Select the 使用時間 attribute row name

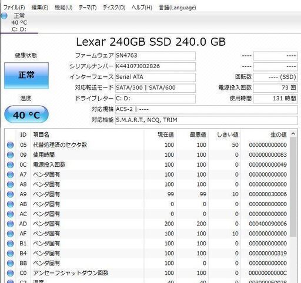point(44,155)
